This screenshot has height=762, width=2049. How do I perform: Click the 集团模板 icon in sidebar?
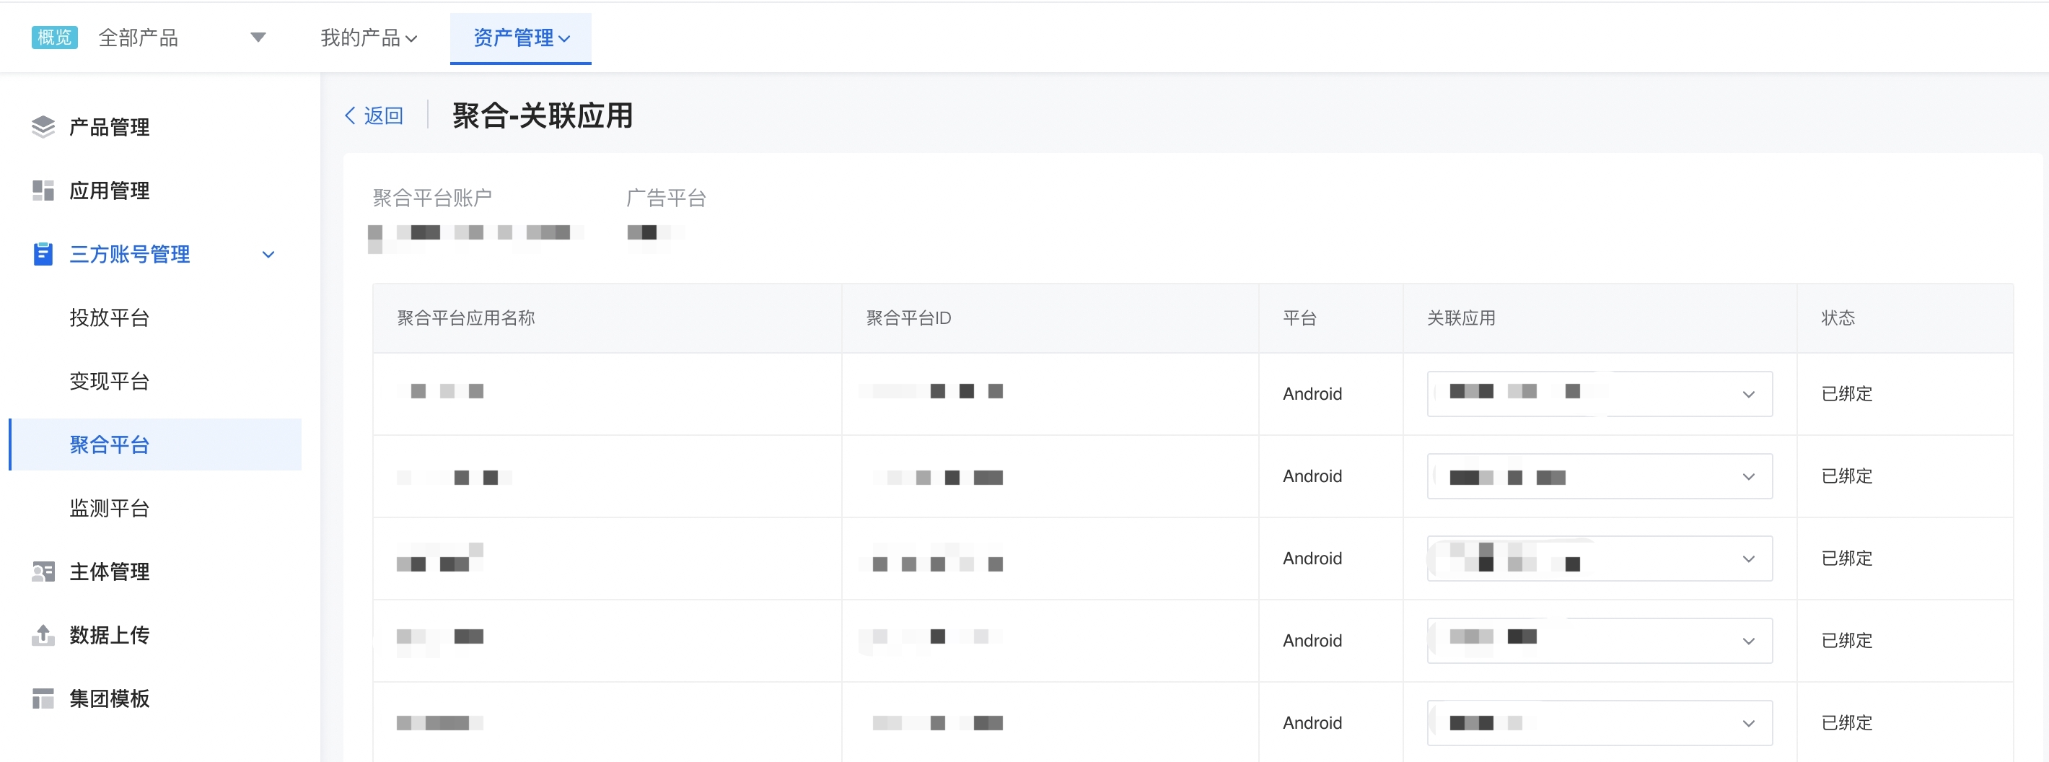tap(43, 698)
